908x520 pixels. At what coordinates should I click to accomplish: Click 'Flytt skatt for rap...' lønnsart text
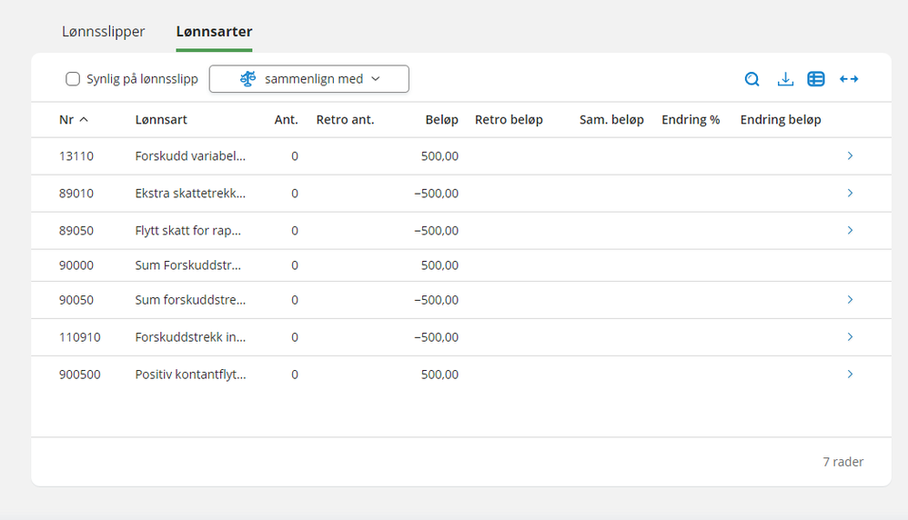pyautogui.click(x=188, y=231)
